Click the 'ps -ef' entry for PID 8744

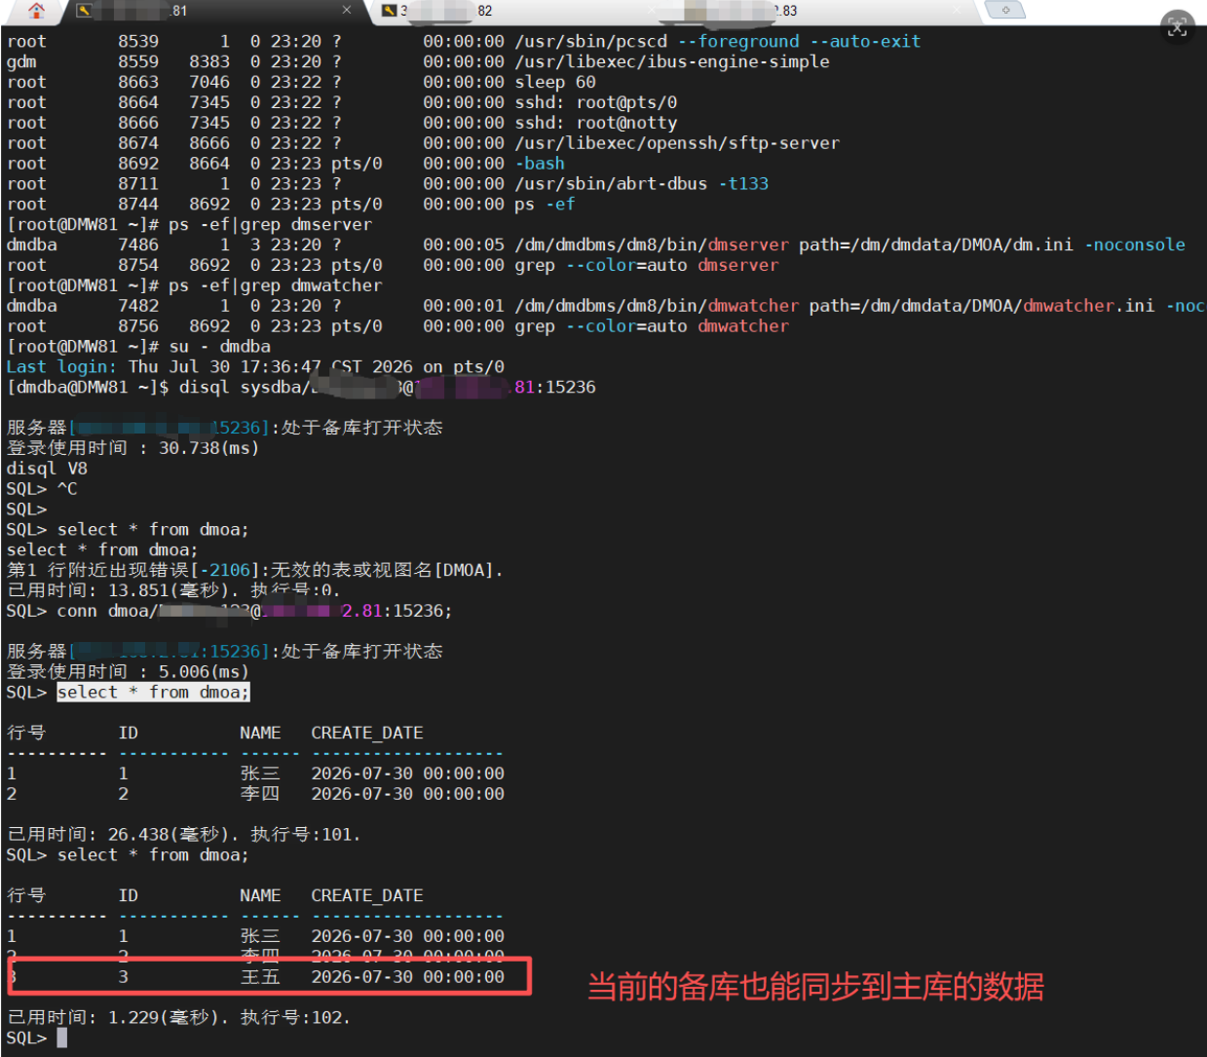click(x=545, y=205)
